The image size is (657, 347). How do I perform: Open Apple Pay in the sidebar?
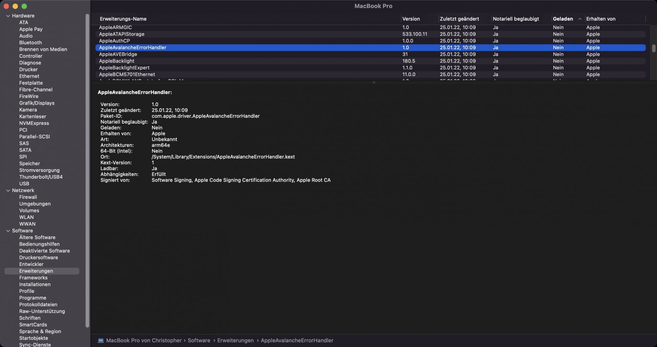click(x=31, y=29)
